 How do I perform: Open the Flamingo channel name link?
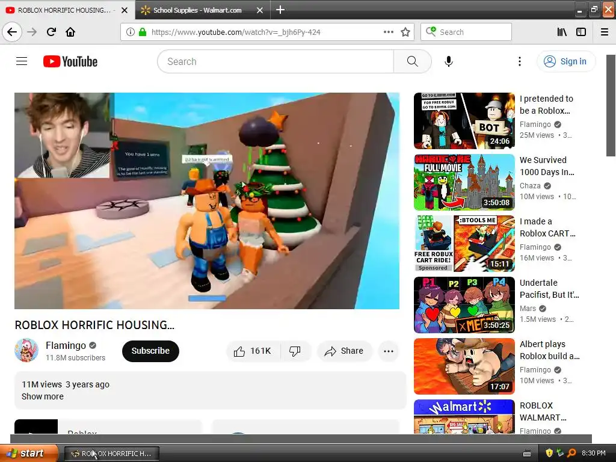[66, 345]
